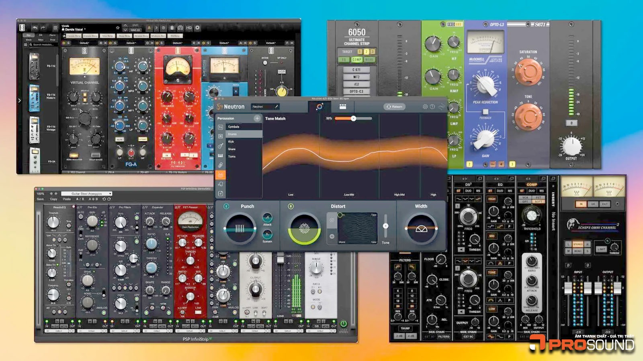The width and height of the screenshot is (643, 361).
Task: Click Save in PSP InfiniStrip toolbar
Action: [x=40, y=199]
